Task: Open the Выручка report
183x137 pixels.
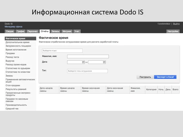Action: pyautogui.click(x=10, y=61)
